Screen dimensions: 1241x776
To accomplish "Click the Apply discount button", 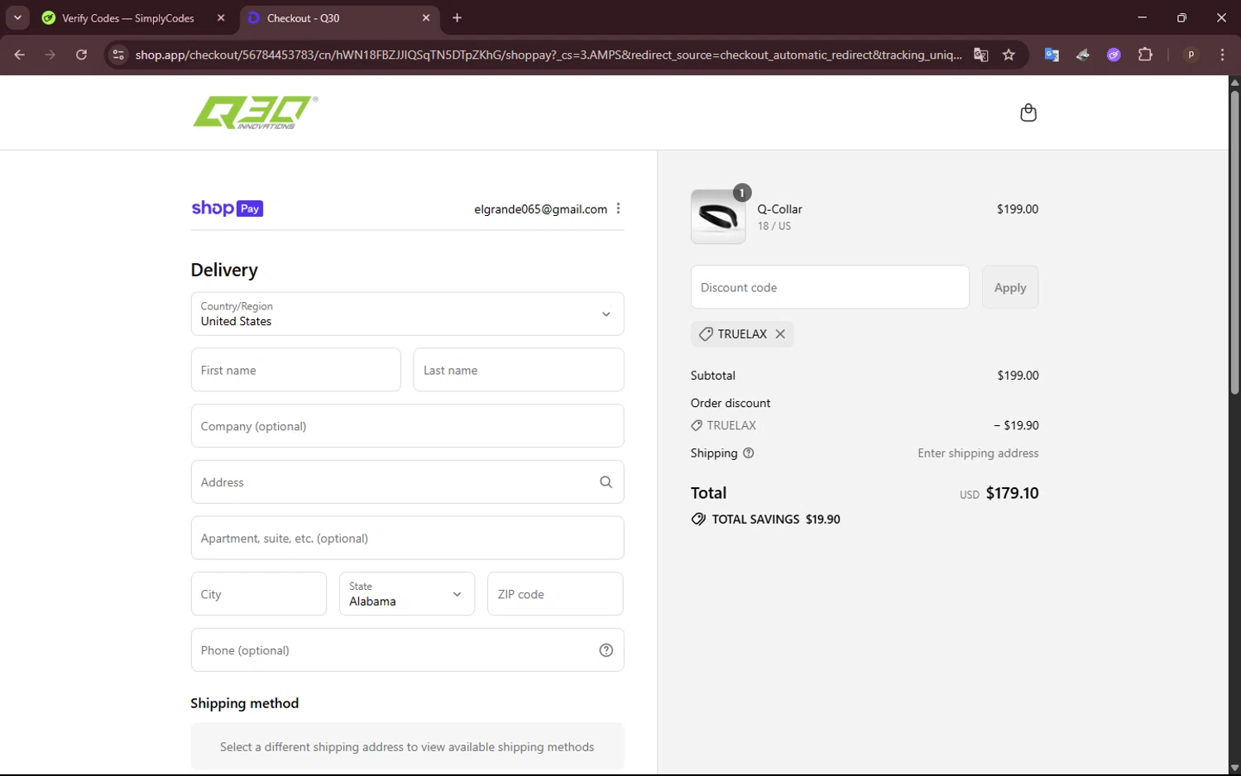I will click(1010, 287).
